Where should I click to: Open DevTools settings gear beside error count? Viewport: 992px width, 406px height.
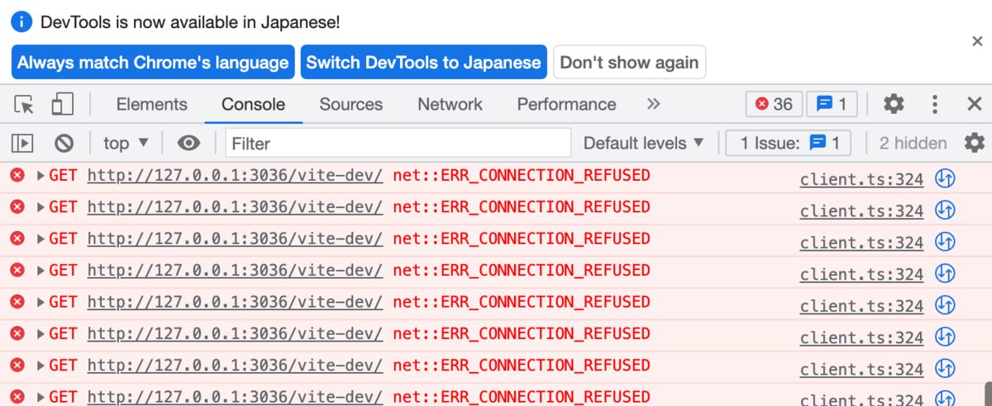pyautogui.click(x=894, y=104)
